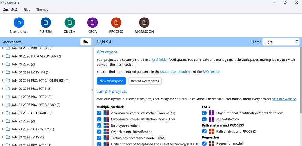Uncheck European customer satisfaction index (ECSI)
302x146 pixels.
point(99,119)
